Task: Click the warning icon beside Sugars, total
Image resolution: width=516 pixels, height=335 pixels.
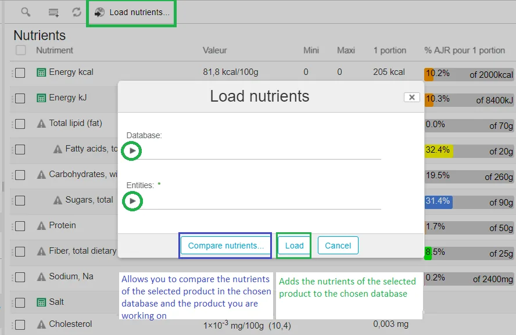Action: click(58, 200)
